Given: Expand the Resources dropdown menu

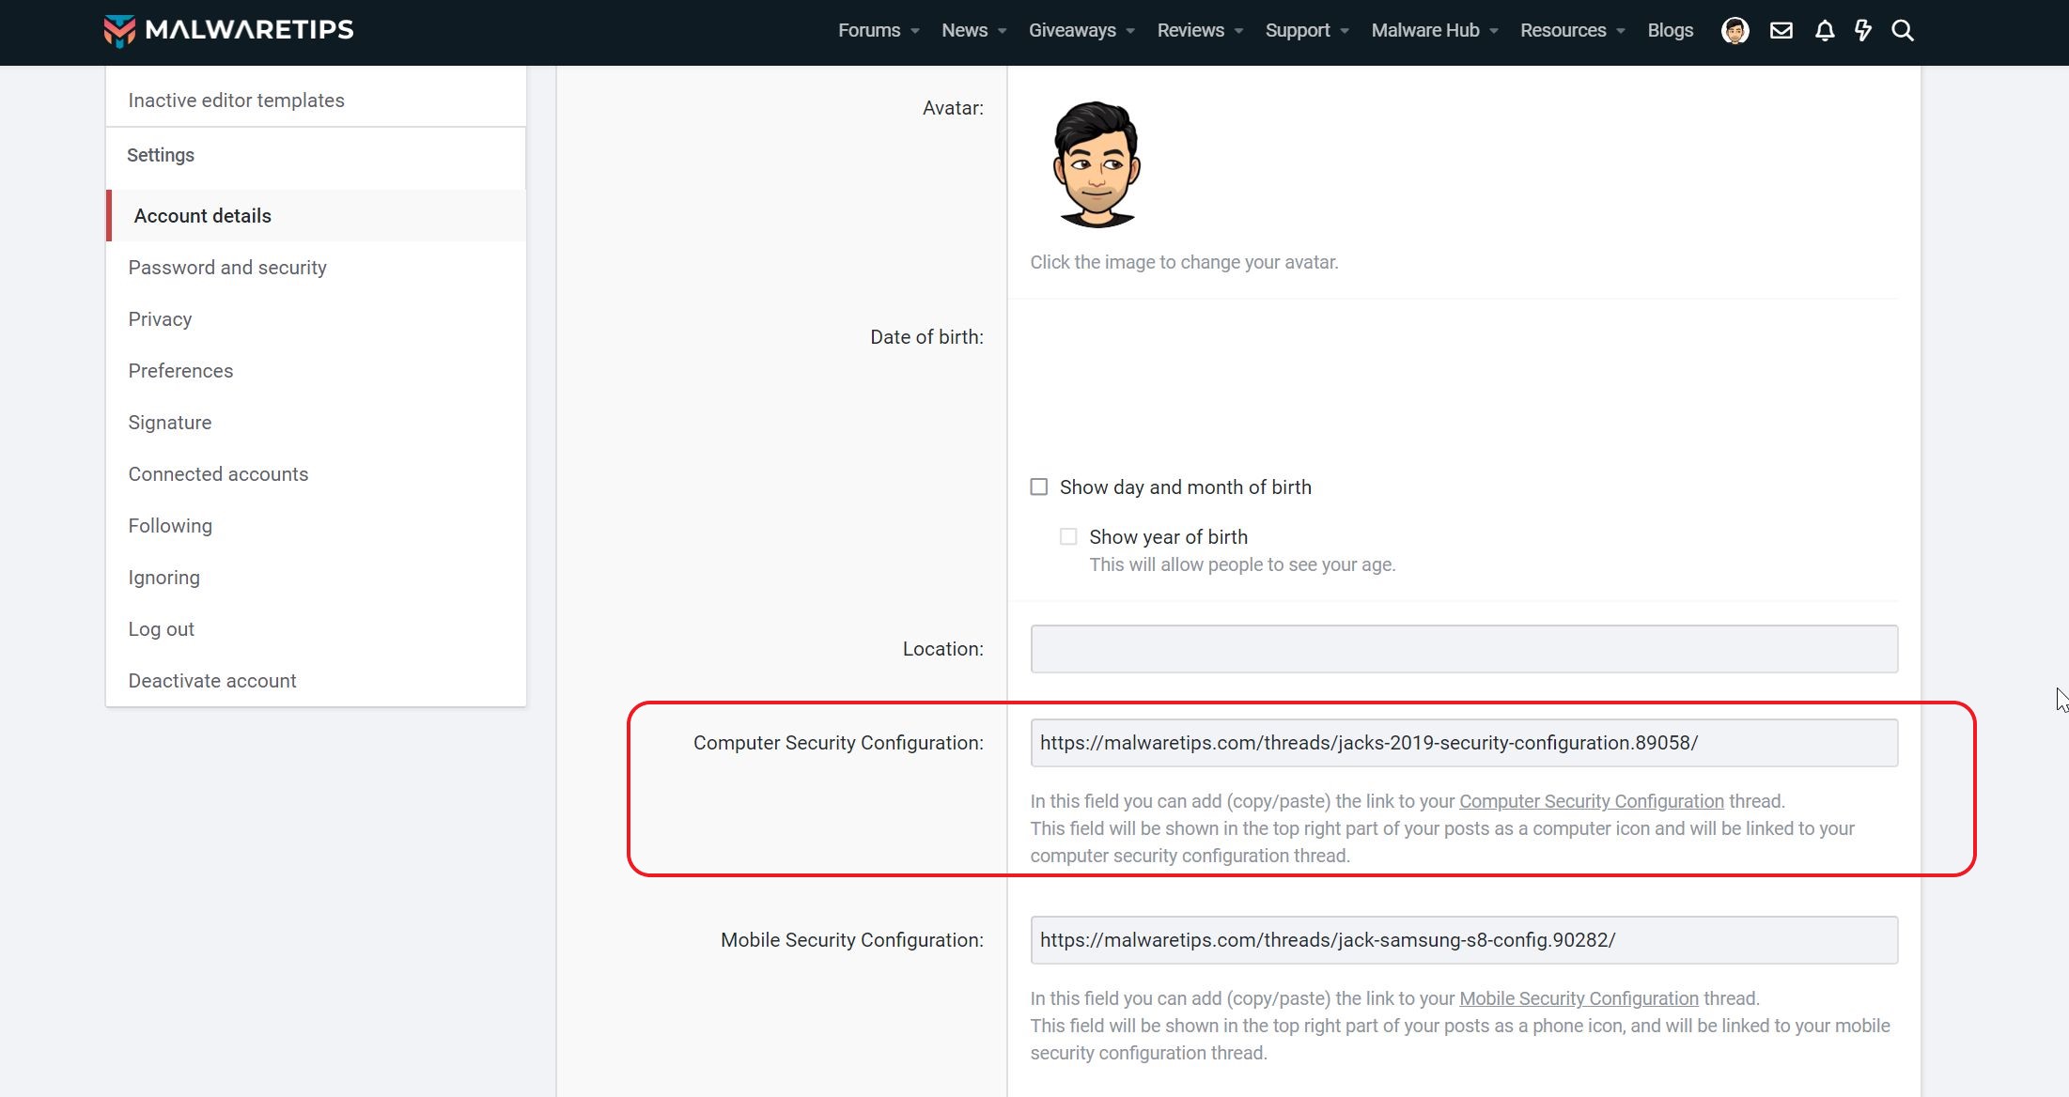Looking at the screenshot, I should click(x=1572, y=31).
